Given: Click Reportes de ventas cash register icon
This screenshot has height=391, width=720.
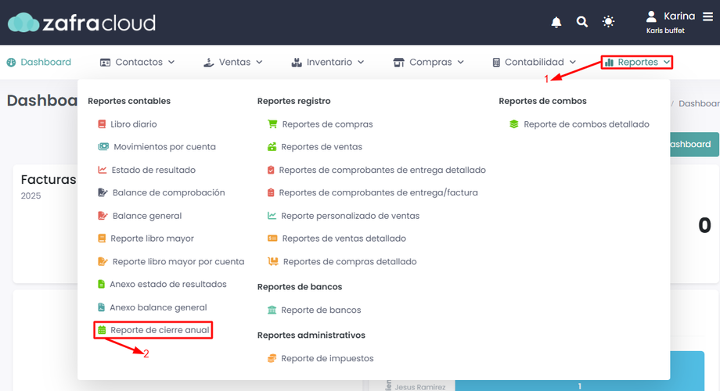Looking at the screenshot, I should point(272,147).
